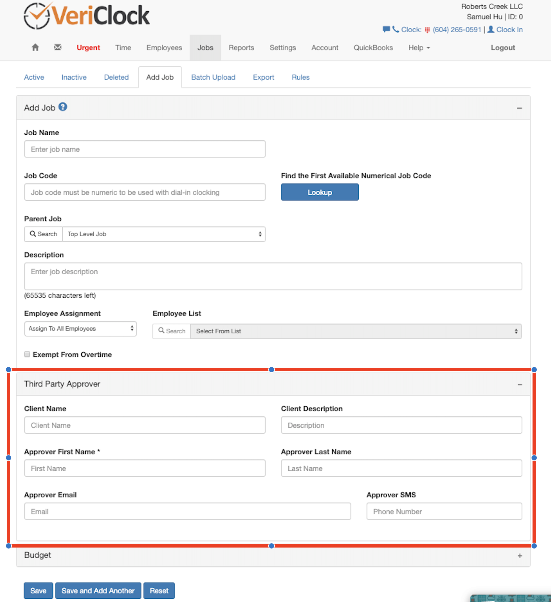Image resolution: width=551 pixels, height=602 pixels.
Task: Collapse the Add Job panel
Action: pyautogui.click(x=519, y=108)
